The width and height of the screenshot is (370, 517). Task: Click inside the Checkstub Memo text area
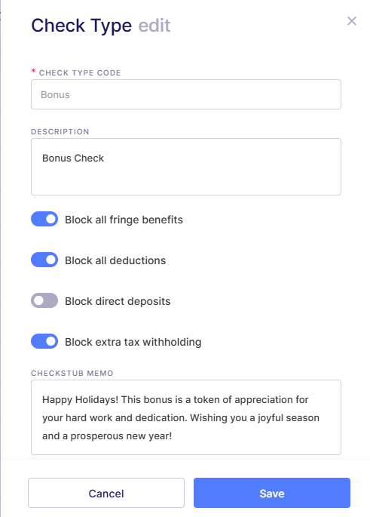(x=186, y=417)
